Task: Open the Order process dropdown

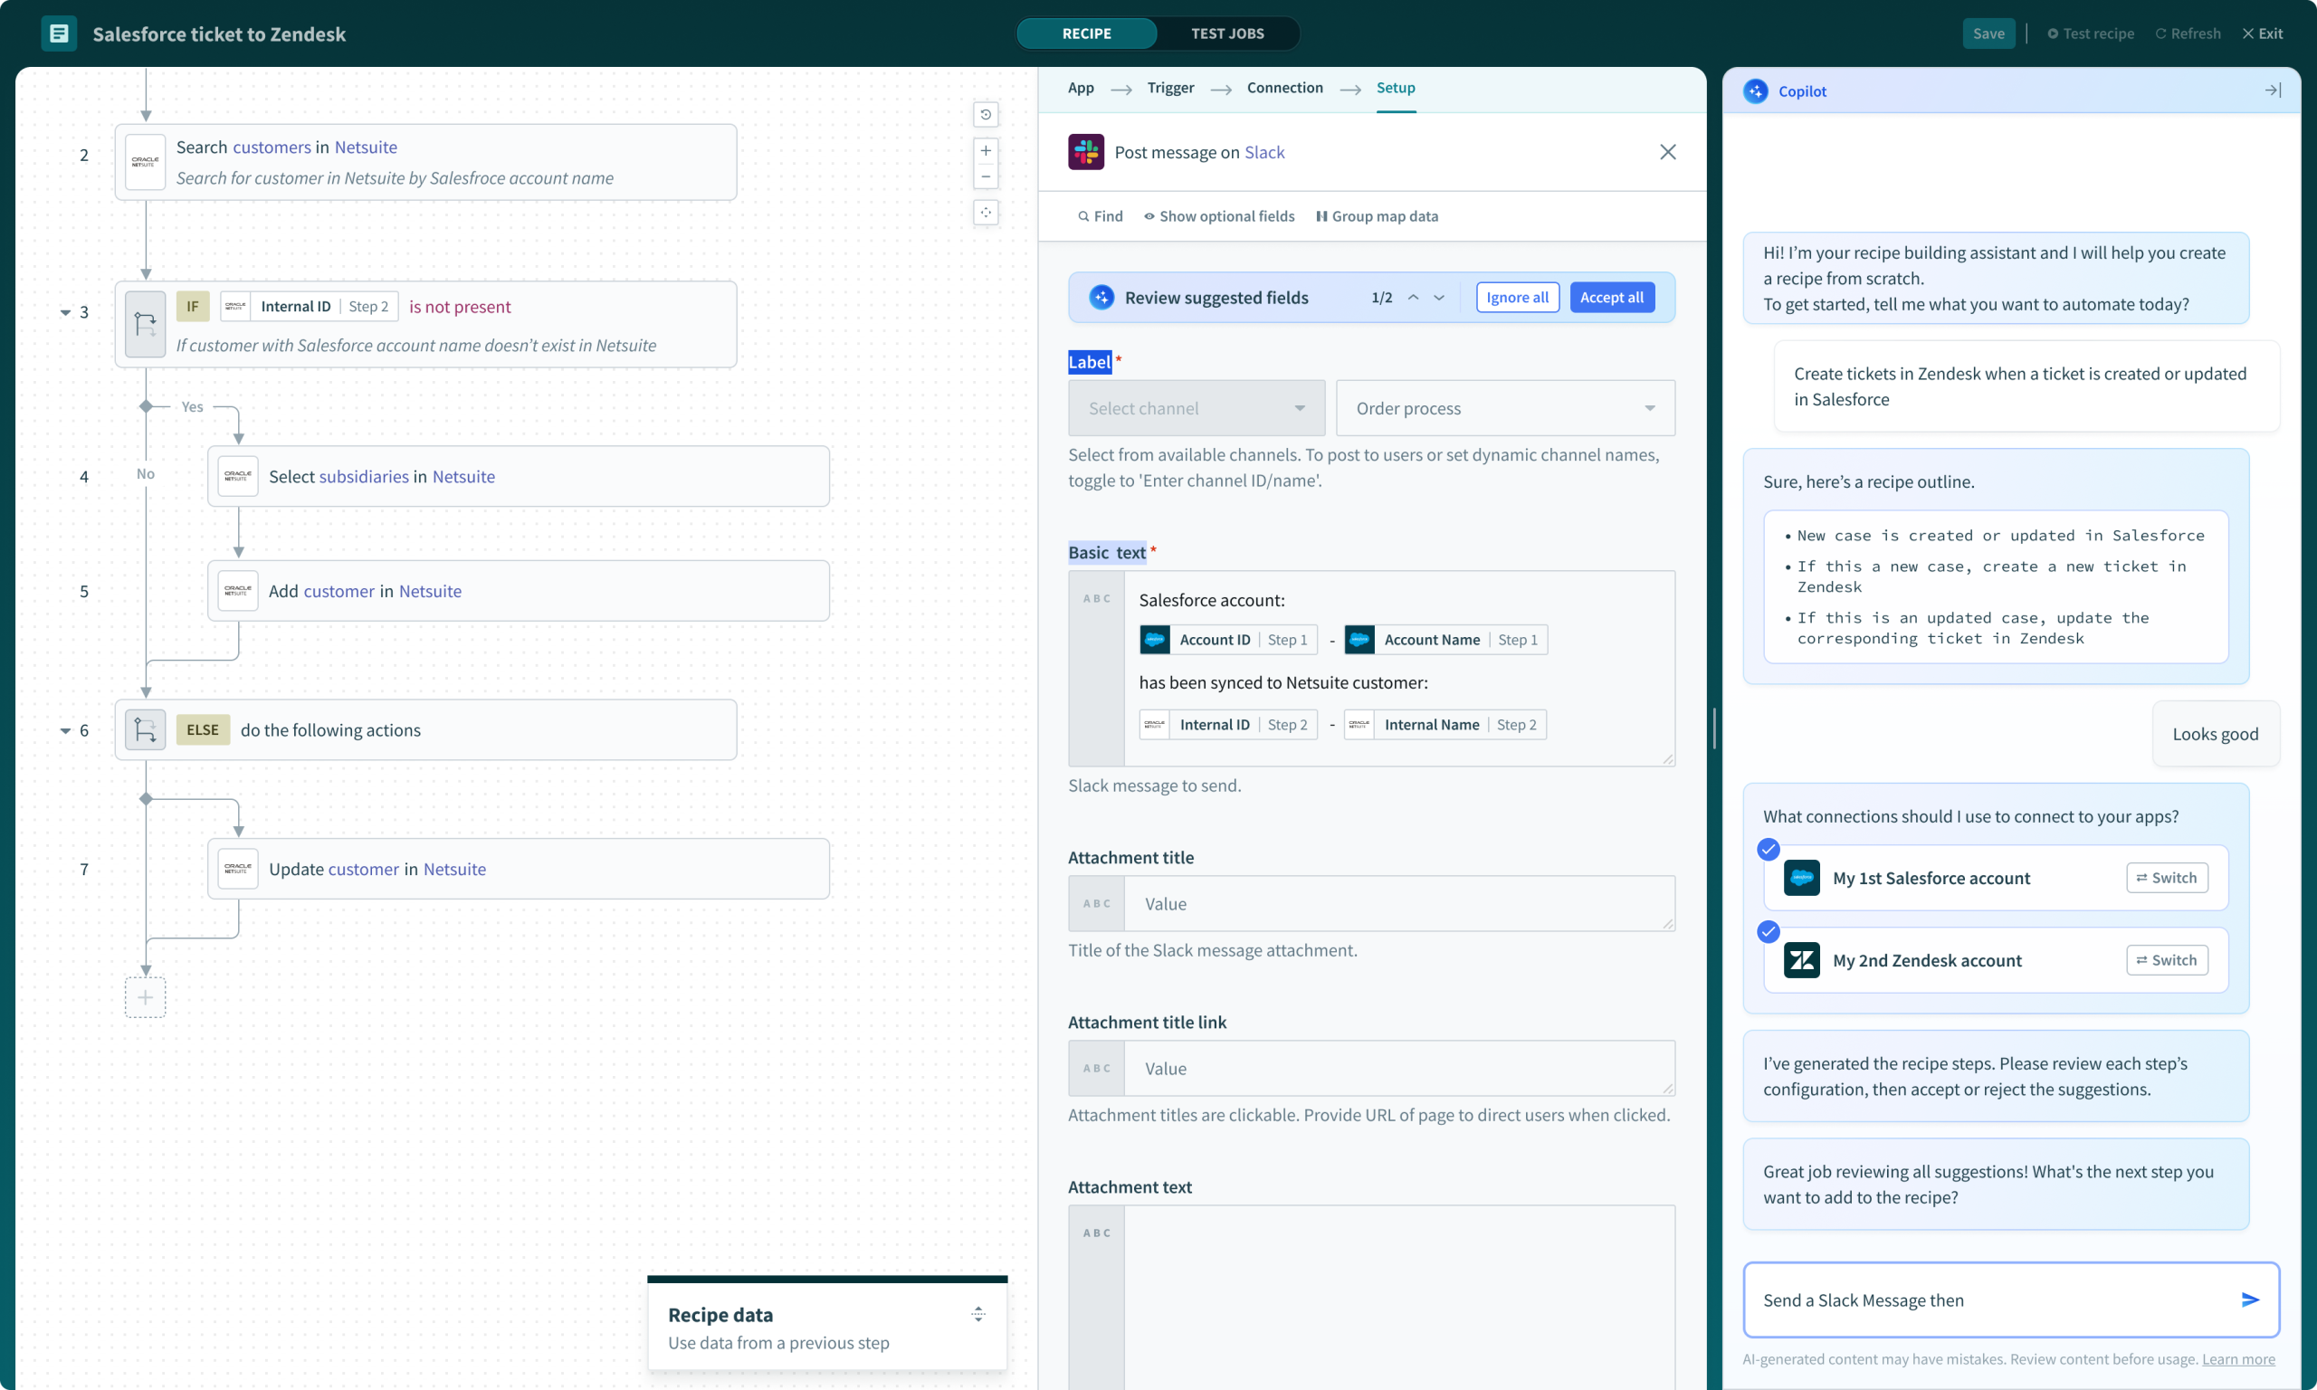Action: tap(1506, 408)
